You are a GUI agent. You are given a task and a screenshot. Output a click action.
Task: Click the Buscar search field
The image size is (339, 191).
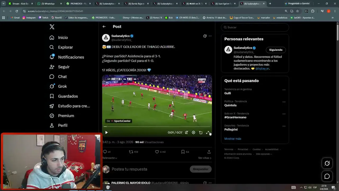(255, 27)
